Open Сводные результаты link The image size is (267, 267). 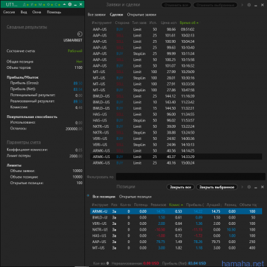point(27,27)
